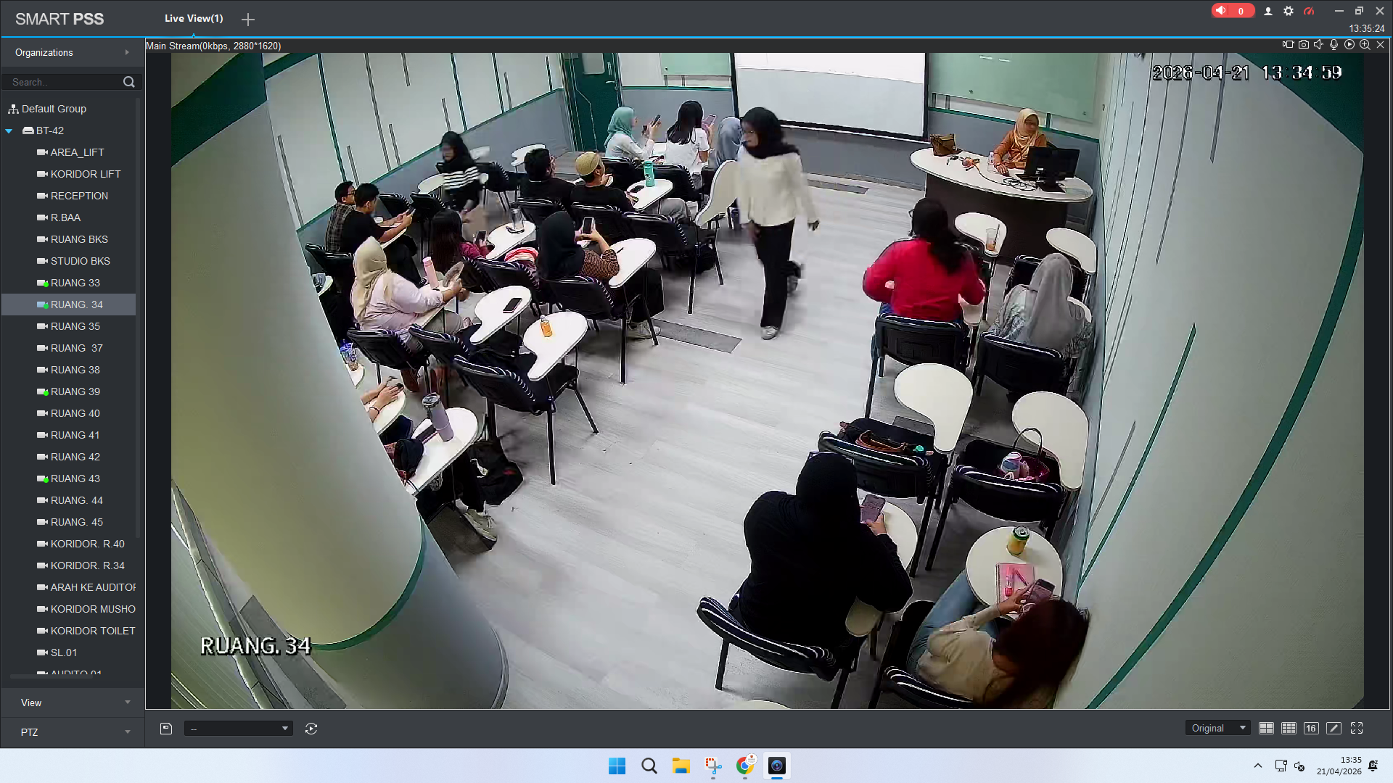Expand the View panel section

click(x=73, y=703)
